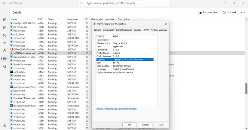Sort by Architecture column header

click(x=111, y=19)
